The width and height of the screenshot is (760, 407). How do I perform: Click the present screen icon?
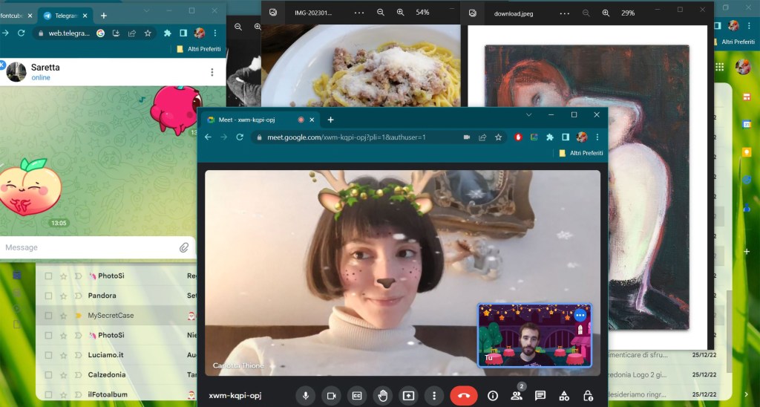coord(408,396)
